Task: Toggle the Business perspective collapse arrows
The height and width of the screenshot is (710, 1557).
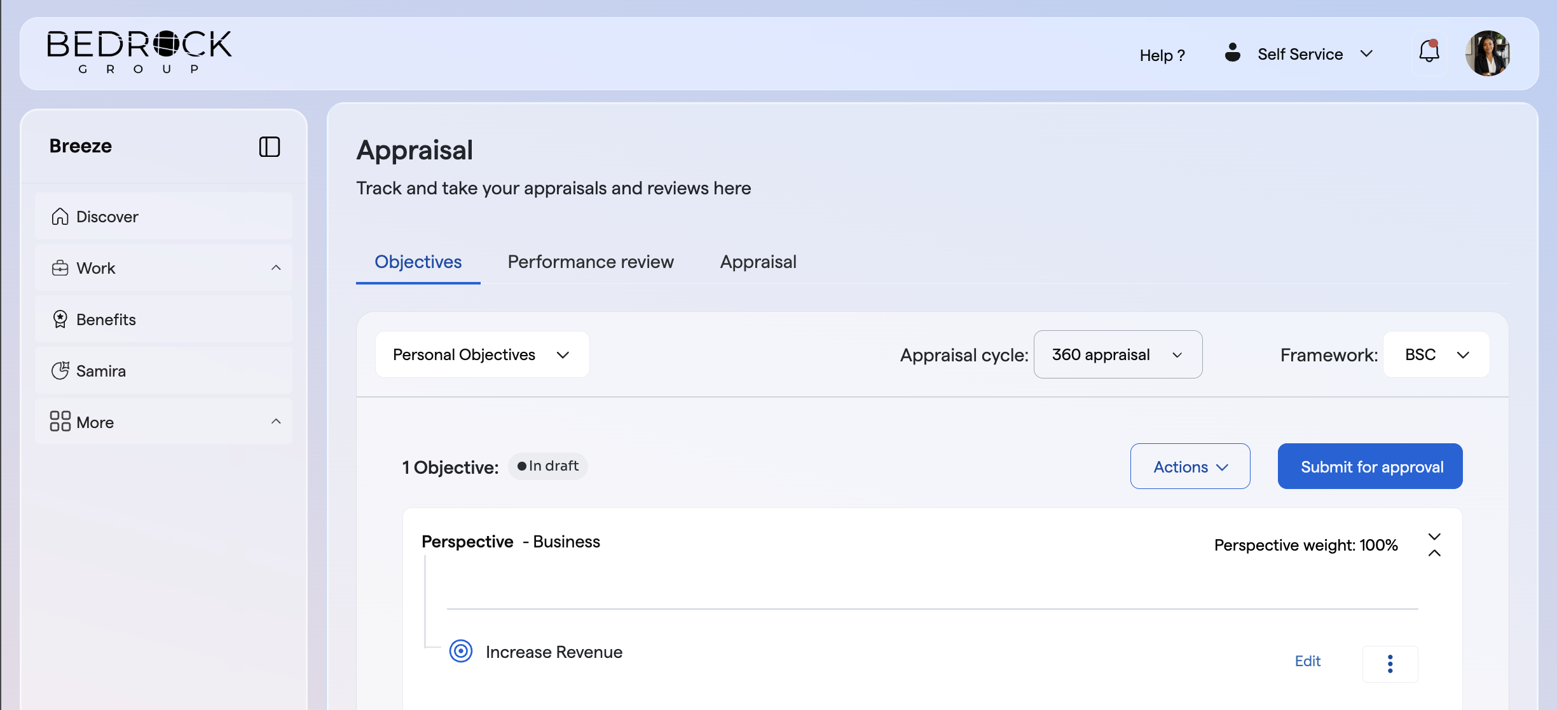Action: [1434, 545]
